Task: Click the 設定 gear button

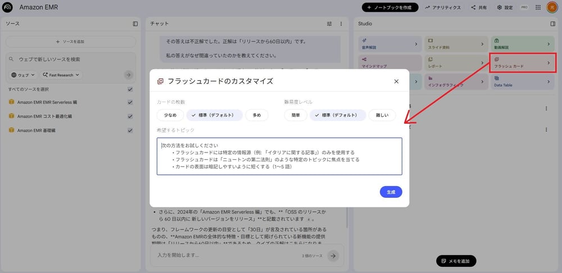Action: coord(505,8)
